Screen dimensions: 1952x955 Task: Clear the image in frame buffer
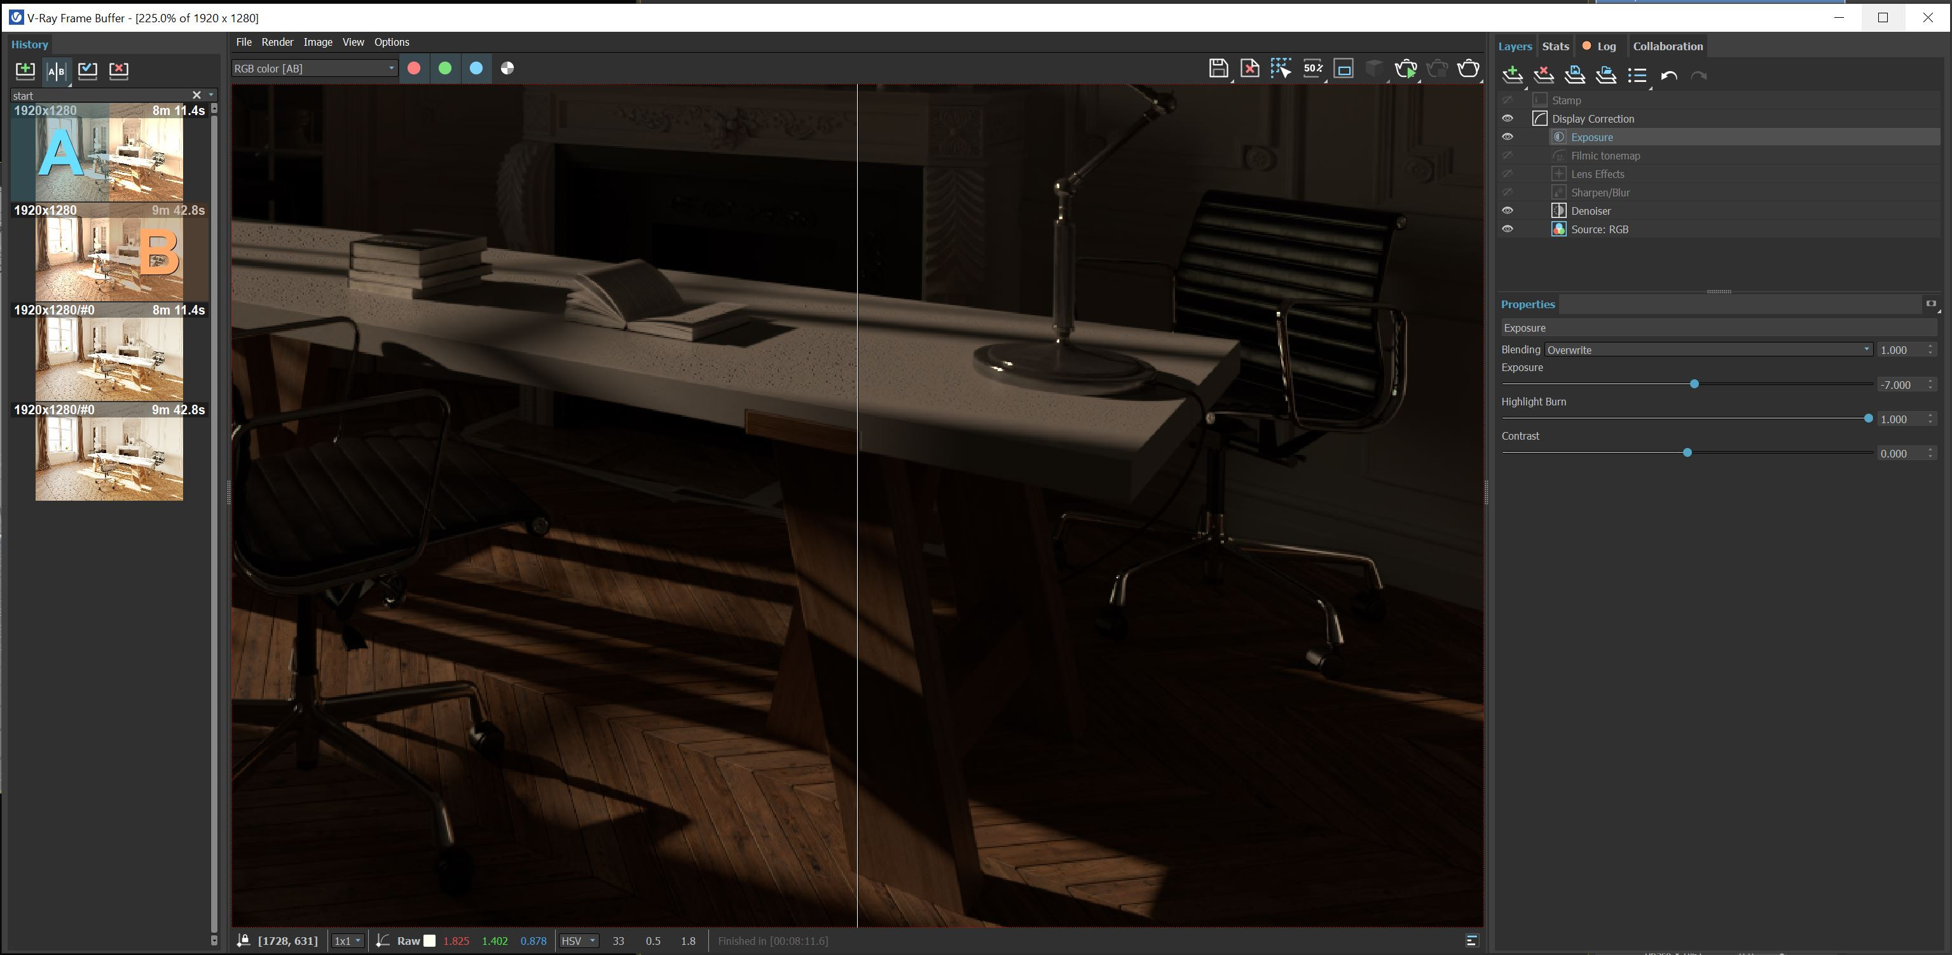click(x=1249, y=68)
